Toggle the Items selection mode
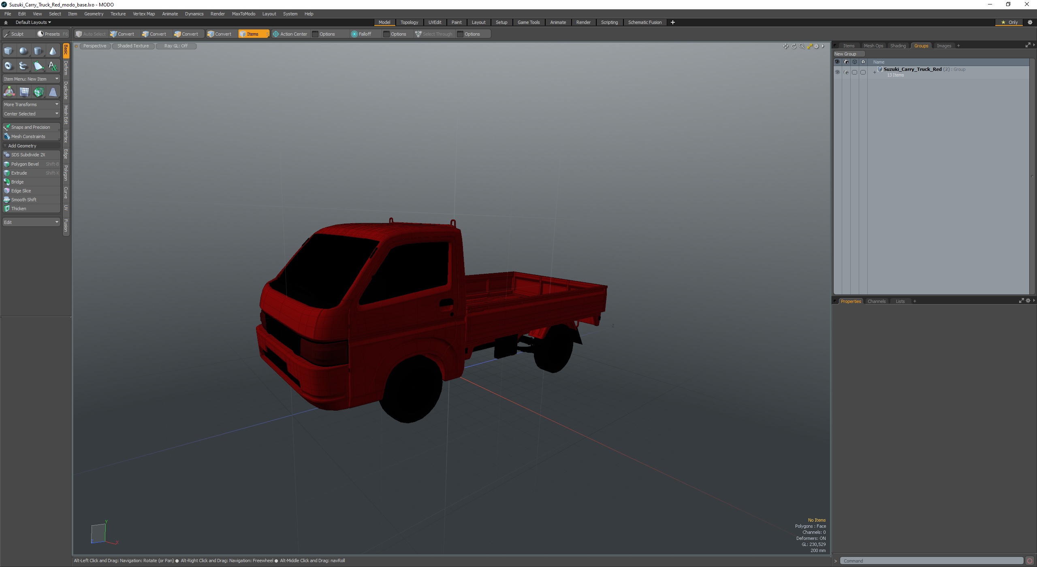Image resolution: width=1037 pixels, height=567 pixels. point(254,34)
